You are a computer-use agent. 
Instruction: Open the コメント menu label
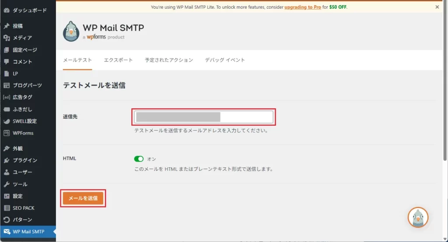(x=22, y=62)
